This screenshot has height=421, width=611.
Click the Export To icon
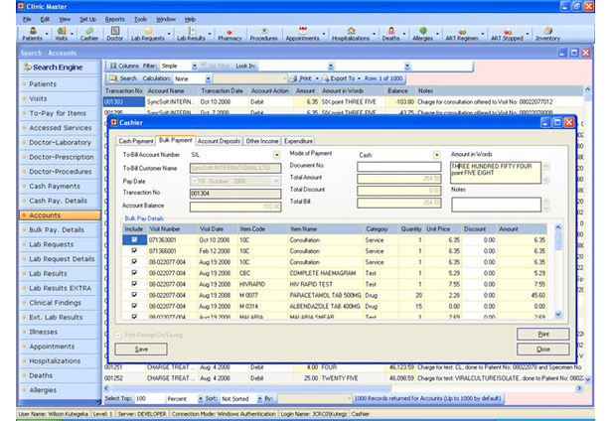coord(325,78)
